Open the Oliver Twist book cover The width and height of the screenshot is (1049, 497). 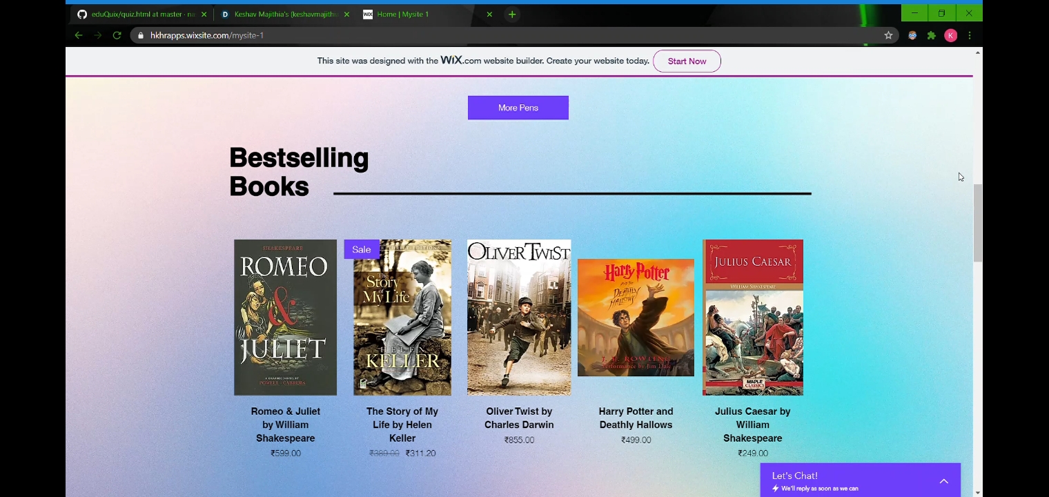pos(519,318)
